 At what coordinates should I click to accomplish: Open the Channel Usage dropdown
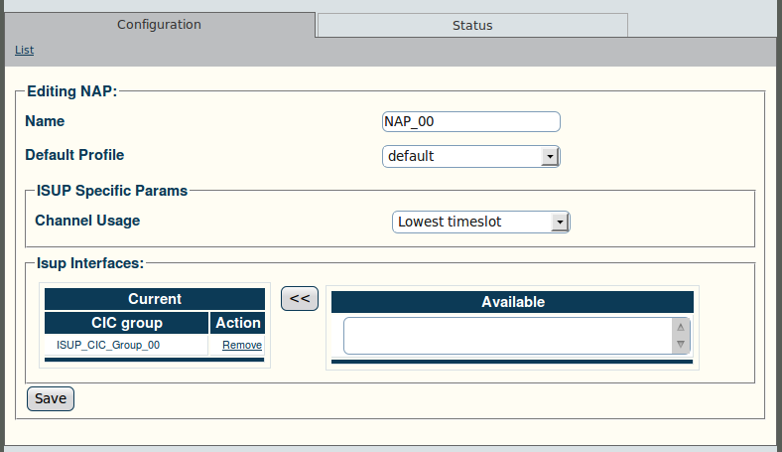480,222
